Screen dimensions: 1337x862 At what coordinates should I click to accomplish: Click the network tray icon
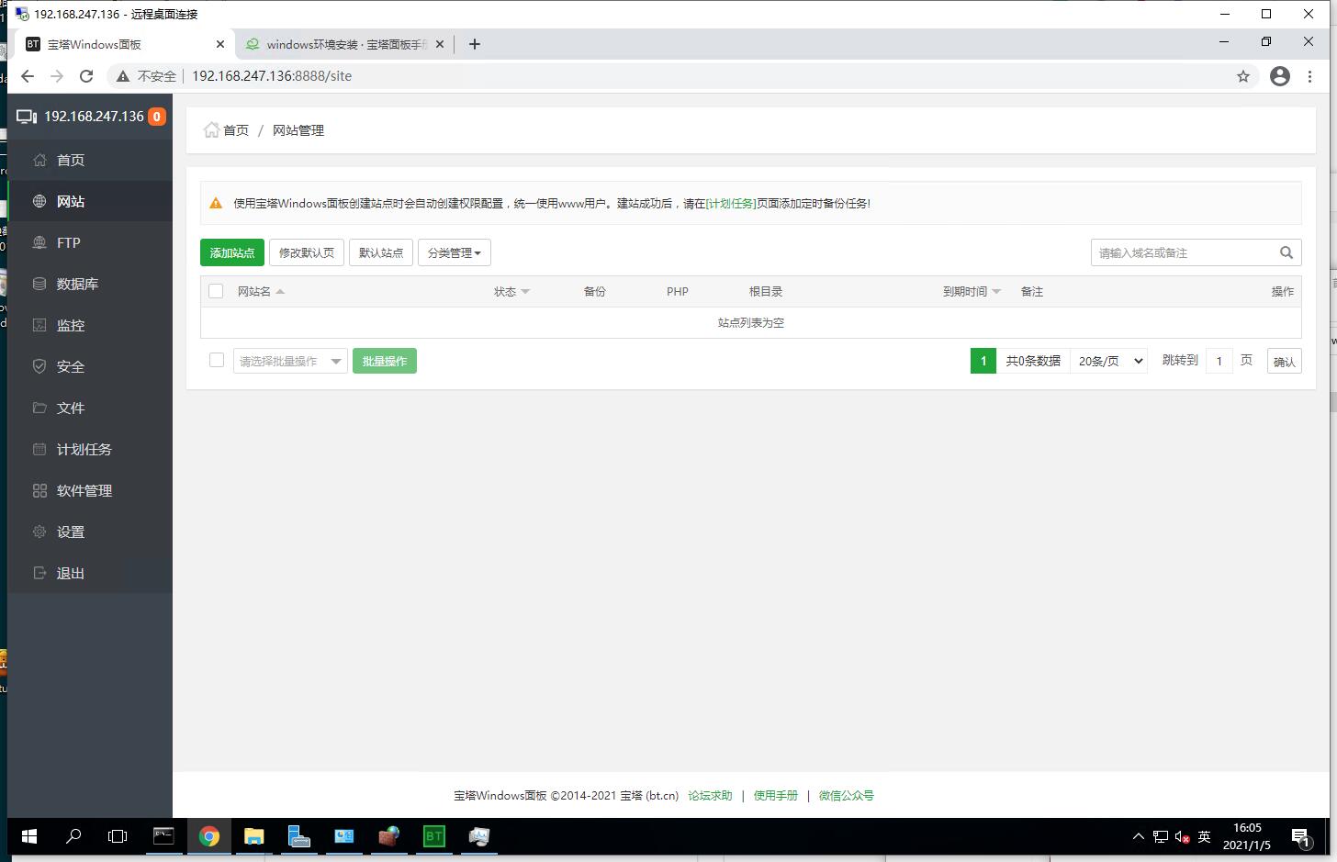(x=1161, y=836)
